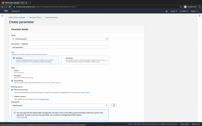Screen dimensions: 202x126
Task: Refresh the KMS Key ID list
Action: pyautogui.click(x=114, y=105)
